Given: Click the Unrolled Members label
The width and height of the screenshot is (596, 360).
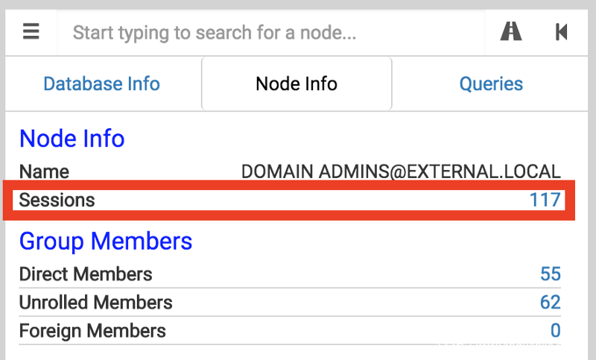Looking at the screenshot, I should pos(95,302).
